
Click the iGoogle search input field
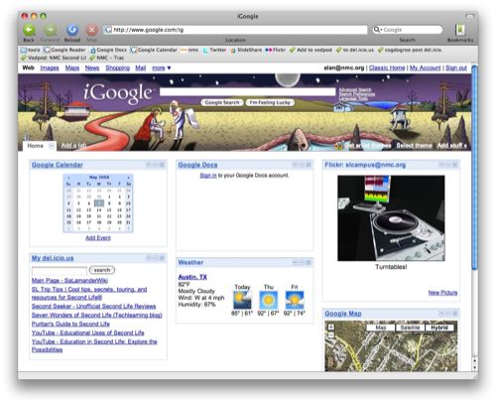point(247,91)
